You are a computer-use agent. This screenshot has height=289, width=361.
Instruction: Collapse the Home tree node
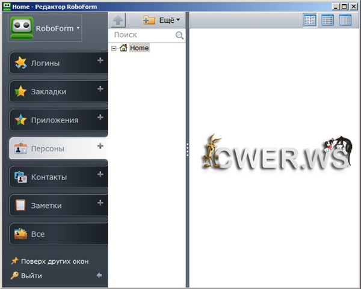coord(114,48)
